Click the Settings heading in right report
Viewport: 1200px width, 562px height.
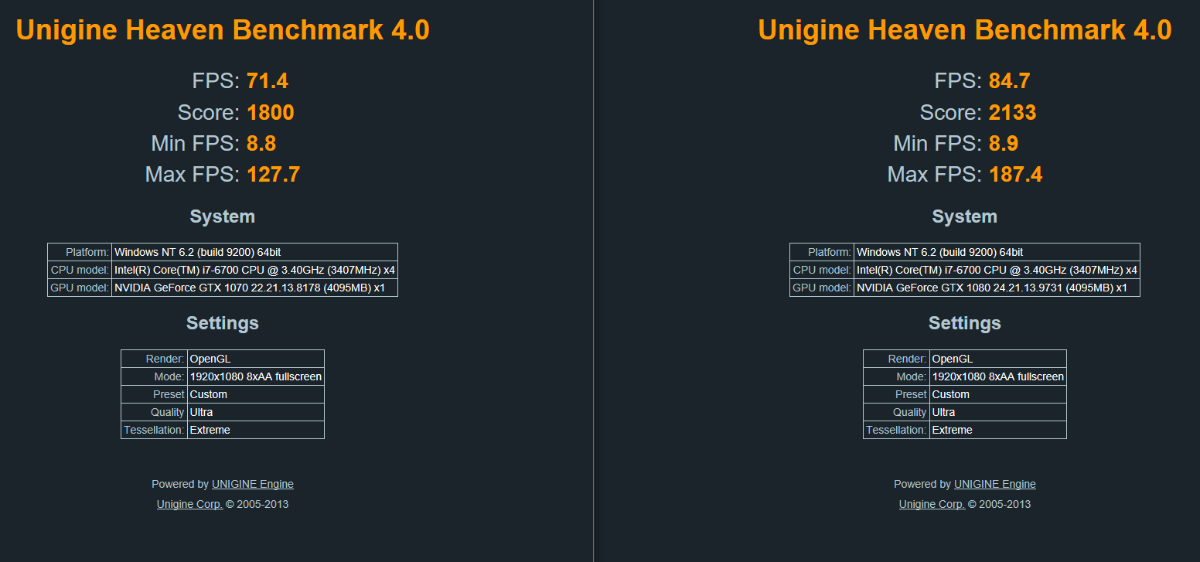[x=965, y=323]
